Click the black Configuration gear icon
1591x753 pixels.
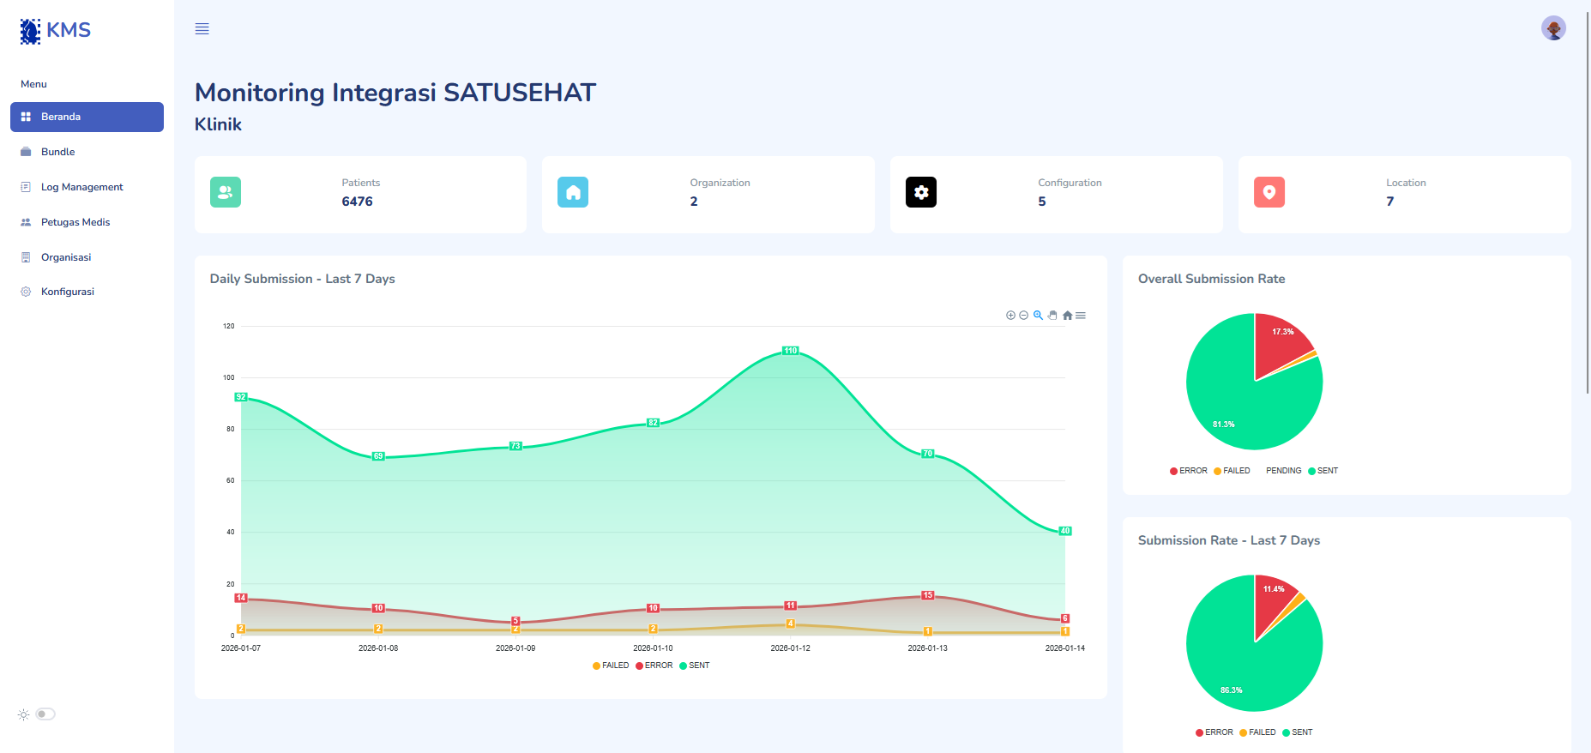[x=921, y=192]
